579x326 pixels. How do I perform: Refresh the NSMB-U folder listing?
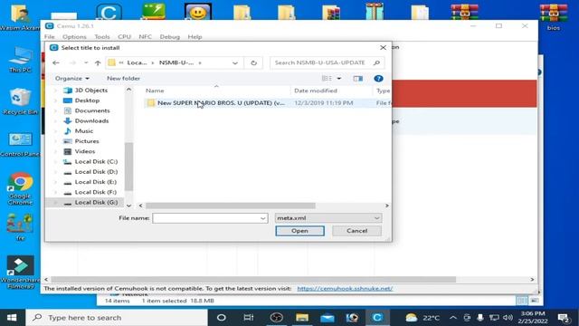click(253, 62)
